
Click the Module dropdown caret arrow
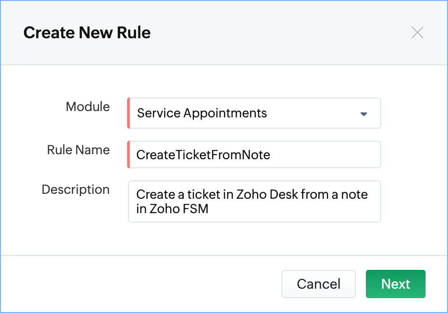coord(364,114)
